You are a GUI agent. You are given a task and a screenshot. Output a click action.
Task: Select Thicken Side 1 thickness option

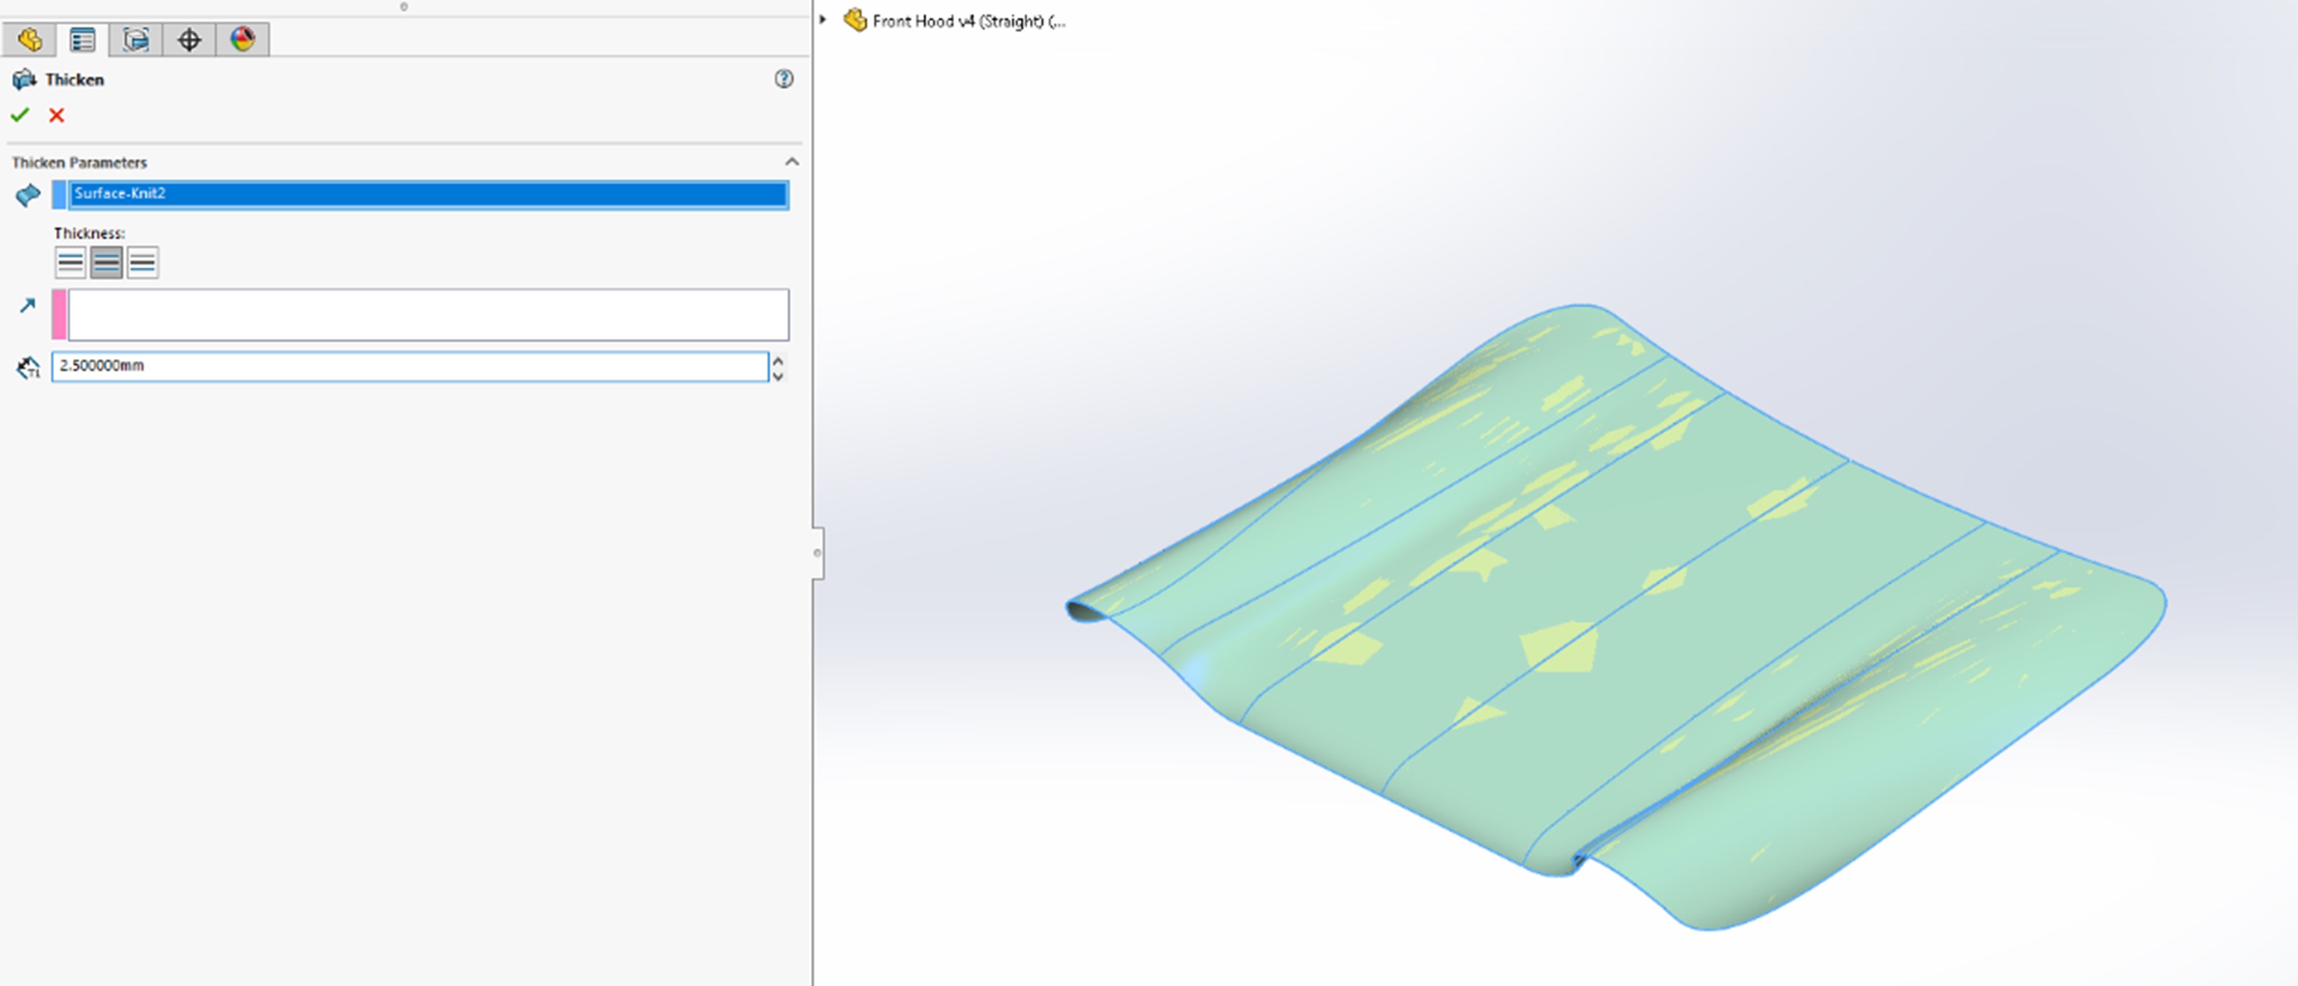(71, 261)
